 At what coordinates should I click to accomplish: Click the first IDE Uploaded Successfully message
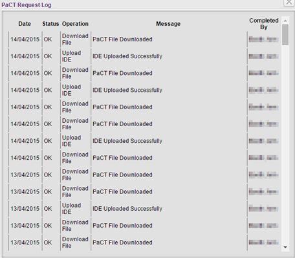[127, 56]
